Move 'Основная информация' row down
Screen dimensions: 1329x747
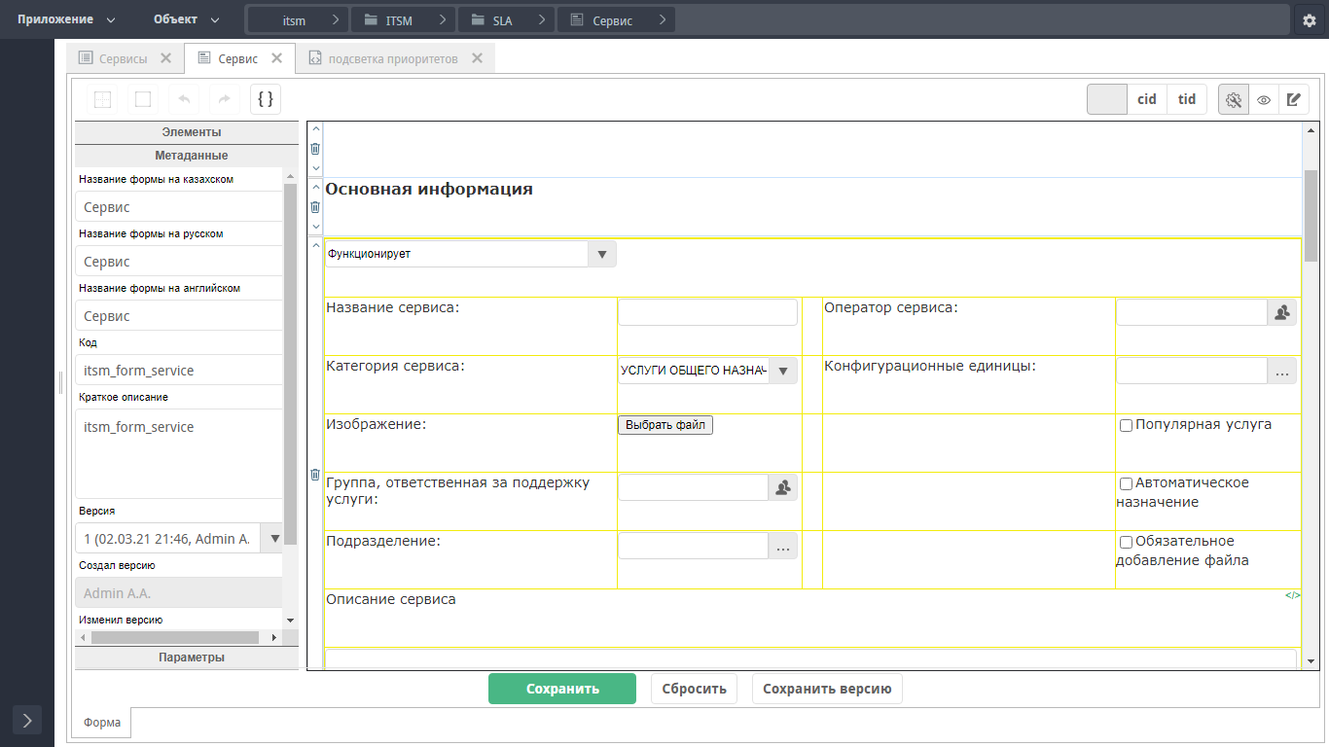[x=315, y=227]
